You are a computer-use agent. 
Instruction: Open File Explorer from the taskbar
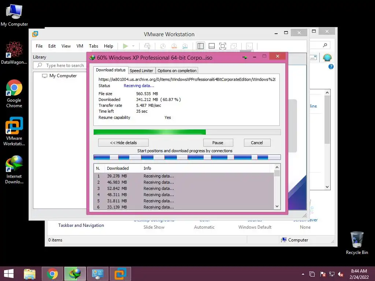(x=30, y=274)
